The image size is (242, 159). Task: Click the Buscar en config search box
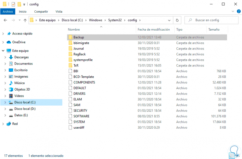pos(211,20)
